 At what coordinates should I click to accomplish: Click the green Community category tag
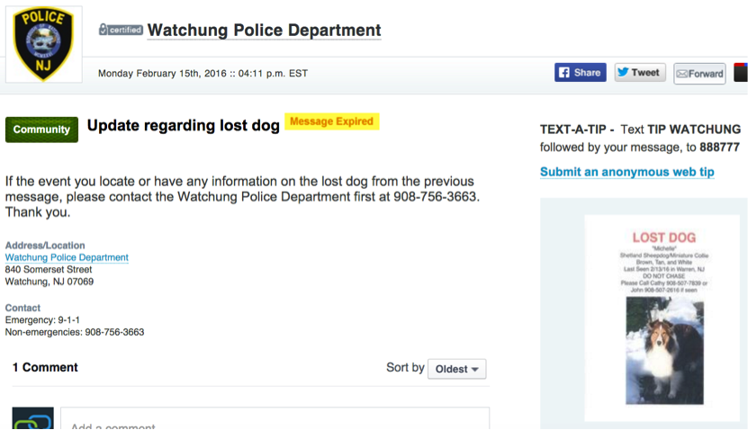(x=41, y=130)
